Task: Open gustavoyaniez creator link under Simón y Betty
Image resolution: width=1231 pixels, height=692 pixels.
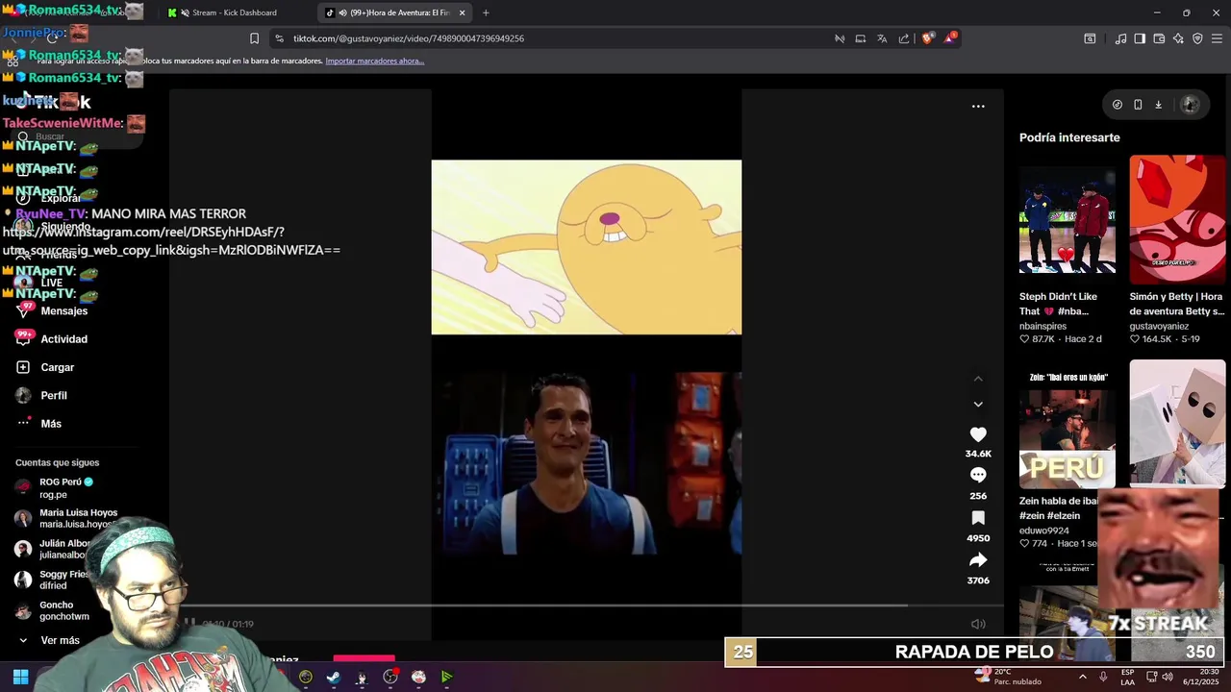Action: pos(1159,326)
